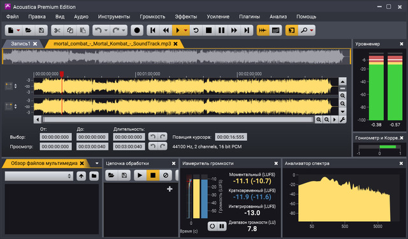
Task: Toggle the upper channel selection icon
Action: click(x=8, y=86)
